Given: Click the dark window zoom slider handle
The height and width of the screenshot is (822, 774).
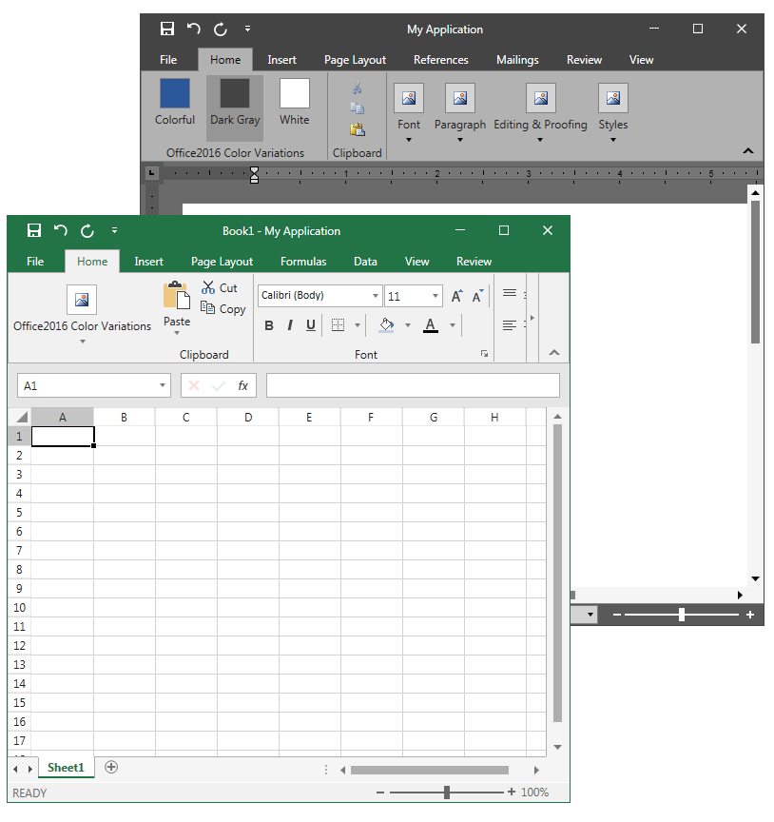Looking at the screenshot, I should (x=681, y=615).
